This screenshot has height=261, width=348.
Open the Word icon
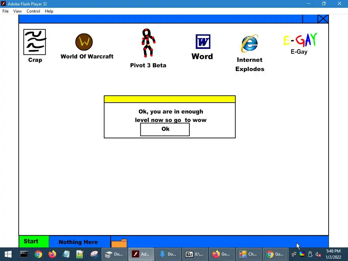203,41
